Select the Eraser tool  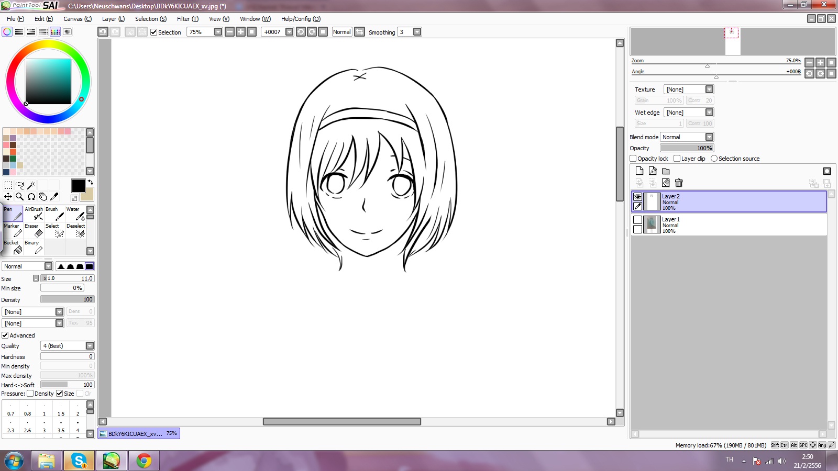[x=34, y=230]
